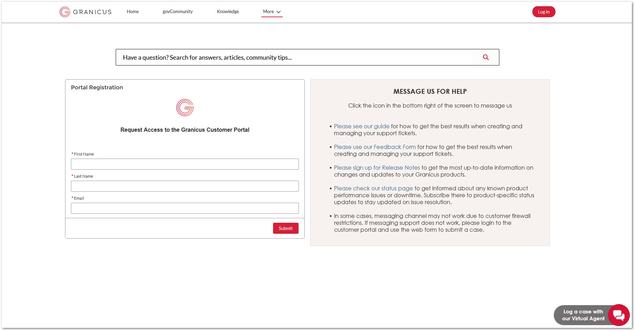Click the Portal Registration panel heading
The height and width of the screenshot is (331, 635).
click(x=97, y=87)
